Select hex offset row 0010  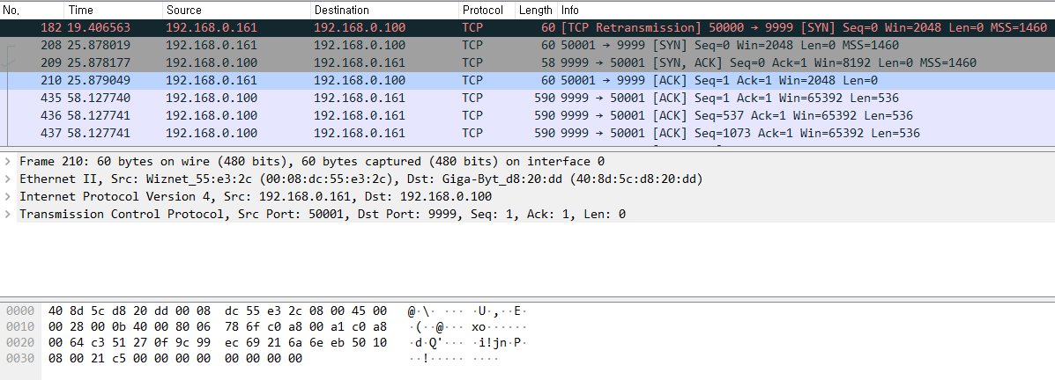click(x=20, y=327)
